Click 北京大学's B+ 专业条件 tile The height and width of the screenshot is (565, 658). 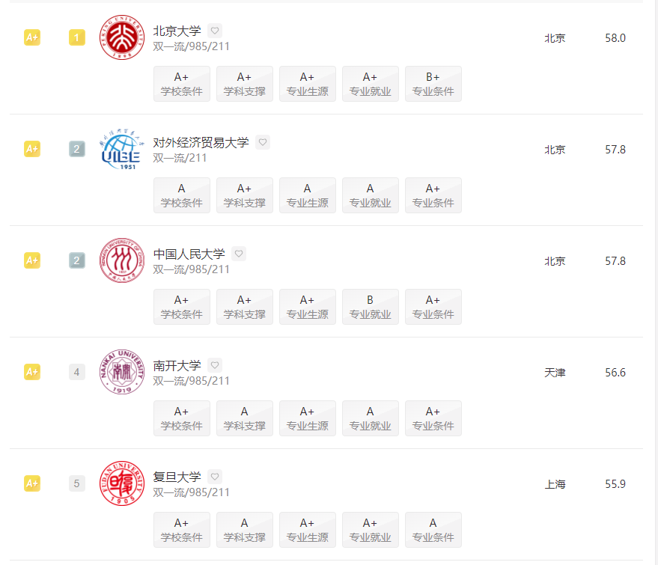[433, 84]
